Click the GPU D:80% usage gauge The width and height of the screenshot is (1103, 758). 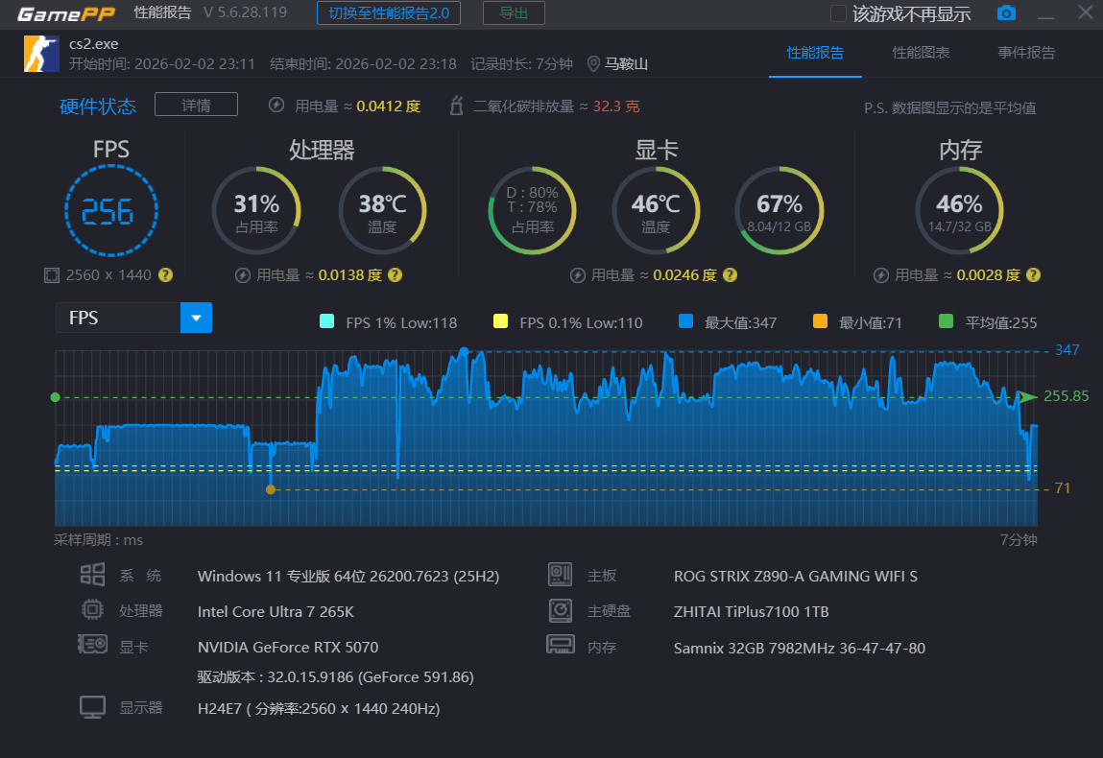[533, 210]
